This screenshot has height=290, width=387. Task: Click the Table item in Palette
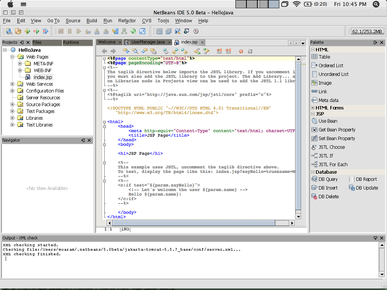pyautogui.click(x=321, y=57)
